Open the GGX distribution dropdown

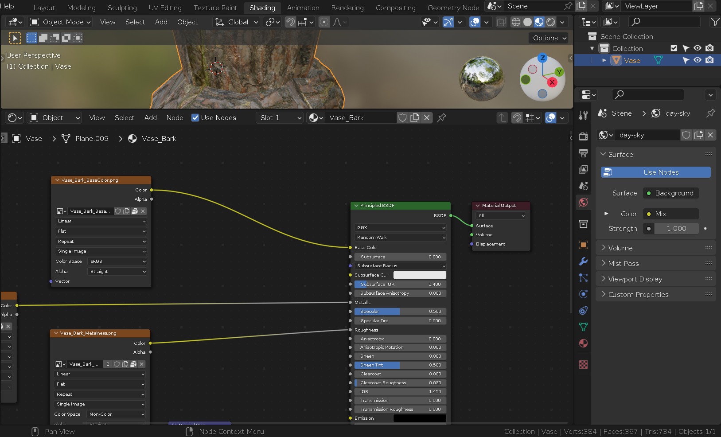pyautogui.click(x=400, y=227)
